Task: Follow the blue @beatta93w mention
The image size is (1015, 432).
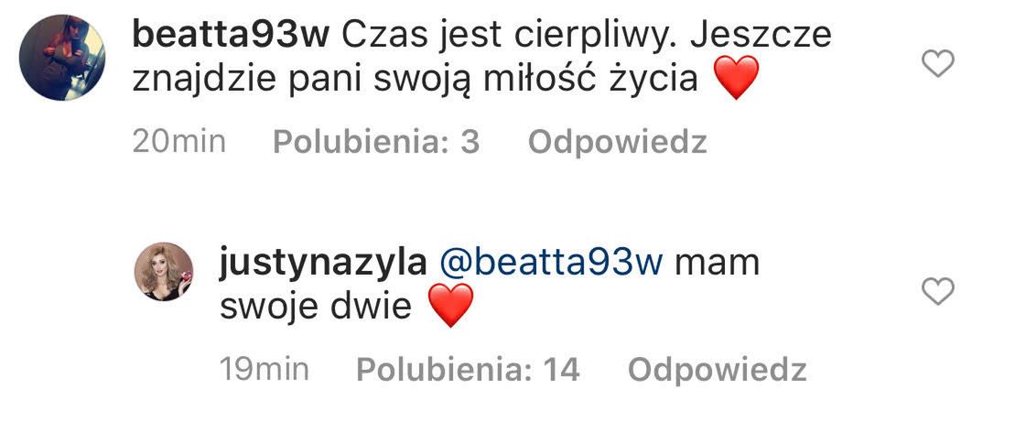Action: pos(552,264)
